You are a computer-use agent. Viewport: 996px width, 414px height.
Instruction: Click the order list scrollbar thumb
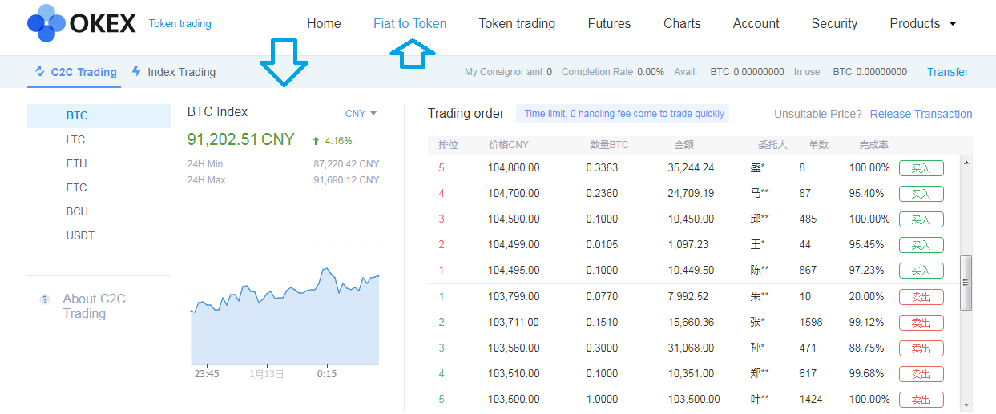click(966, 283)
